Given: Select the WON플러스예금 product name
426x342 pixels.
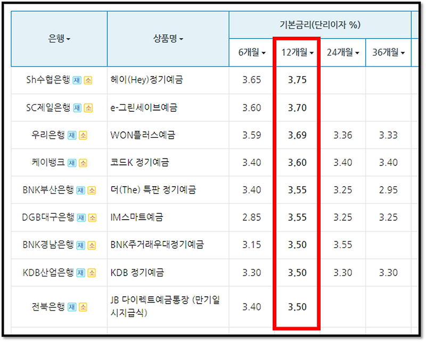Looking at the screenshot, I should coord(143,135).
